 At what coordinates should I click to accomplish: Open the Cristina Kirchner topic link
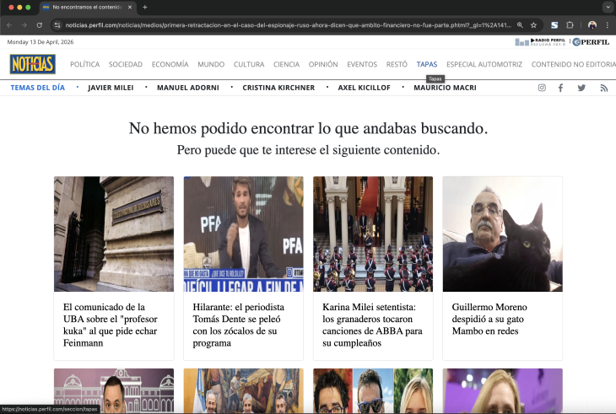(278, 88)
